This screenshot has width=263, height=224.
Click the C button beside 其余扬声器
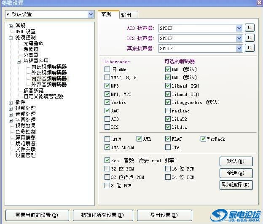(x=250, y=48)
